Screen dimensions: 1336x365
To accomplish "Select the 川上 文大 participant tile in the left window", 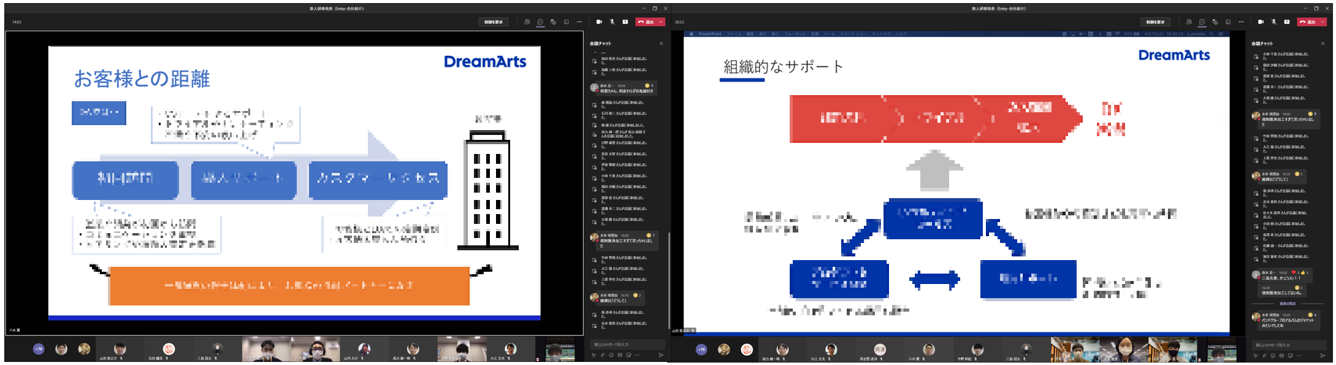I will (x=510, y=350).
